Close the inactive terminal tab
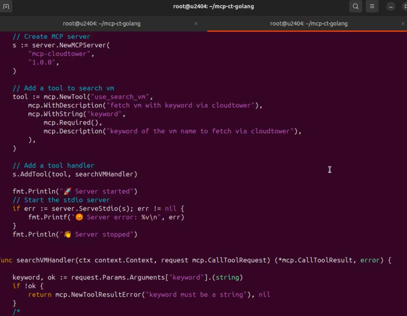This screenshot has width=407, height=316. coord(196,23)
